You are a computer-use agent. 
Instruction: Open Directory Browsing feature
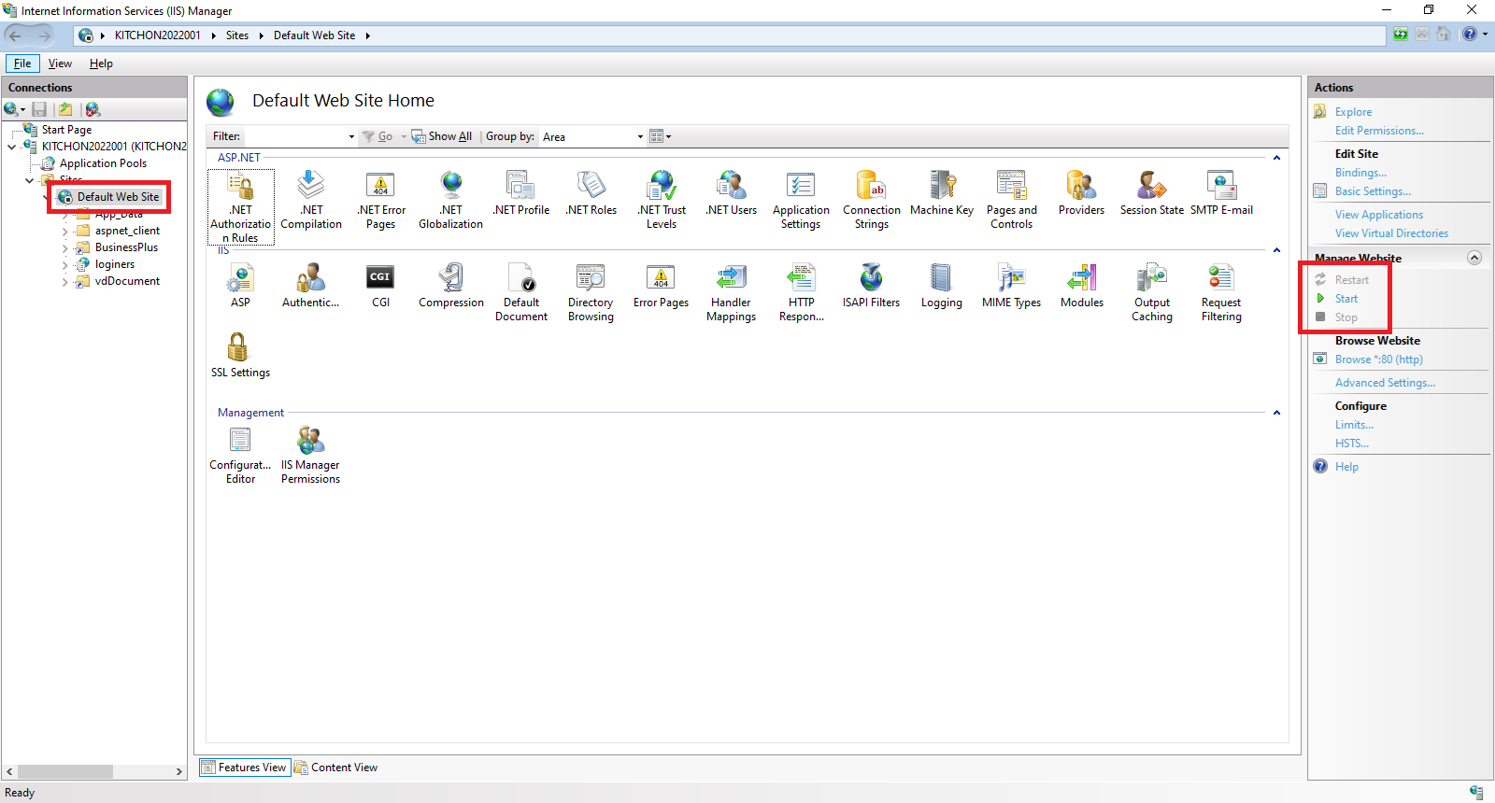coord(591,292)
